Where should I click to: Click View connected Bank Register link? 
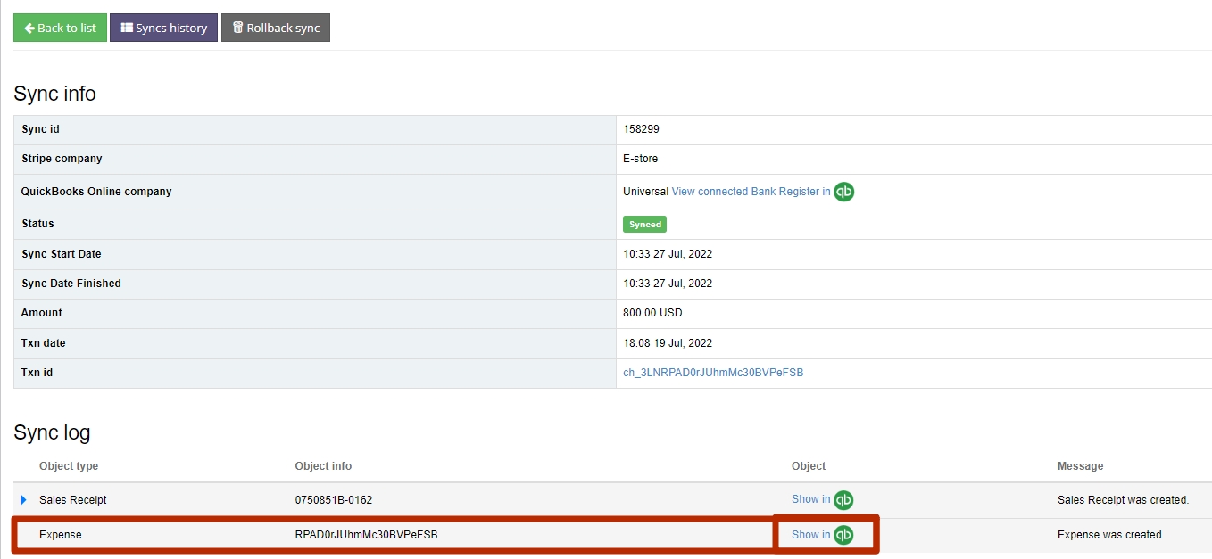(x=750, y=192)
